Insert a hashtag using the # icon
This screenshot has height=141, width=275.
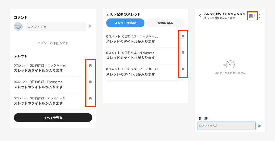click(200, 118)
